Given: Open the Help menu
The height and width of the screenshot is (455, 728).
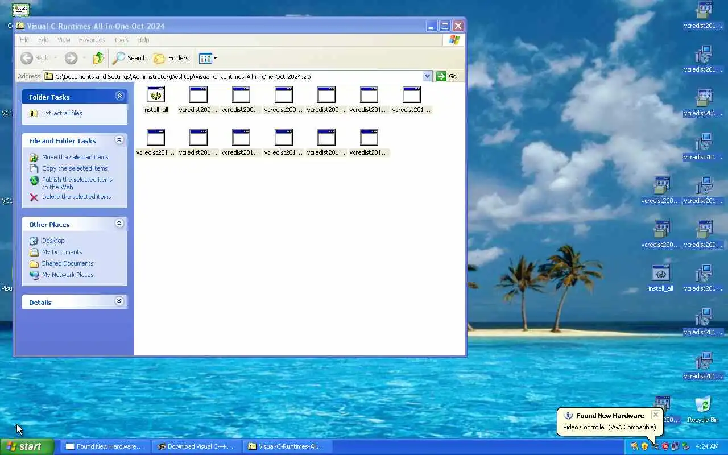Looking at the screenshot, I should 143,40.
